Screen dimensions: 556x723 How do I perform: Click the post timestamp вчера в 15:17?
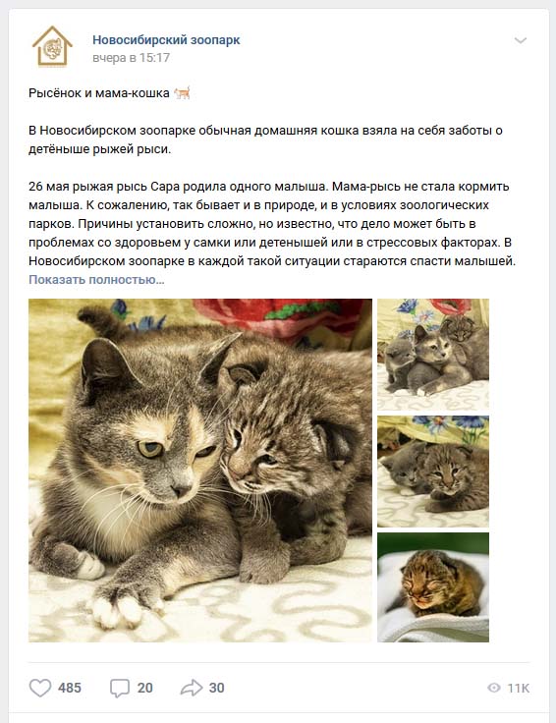[x=131, y=58]
